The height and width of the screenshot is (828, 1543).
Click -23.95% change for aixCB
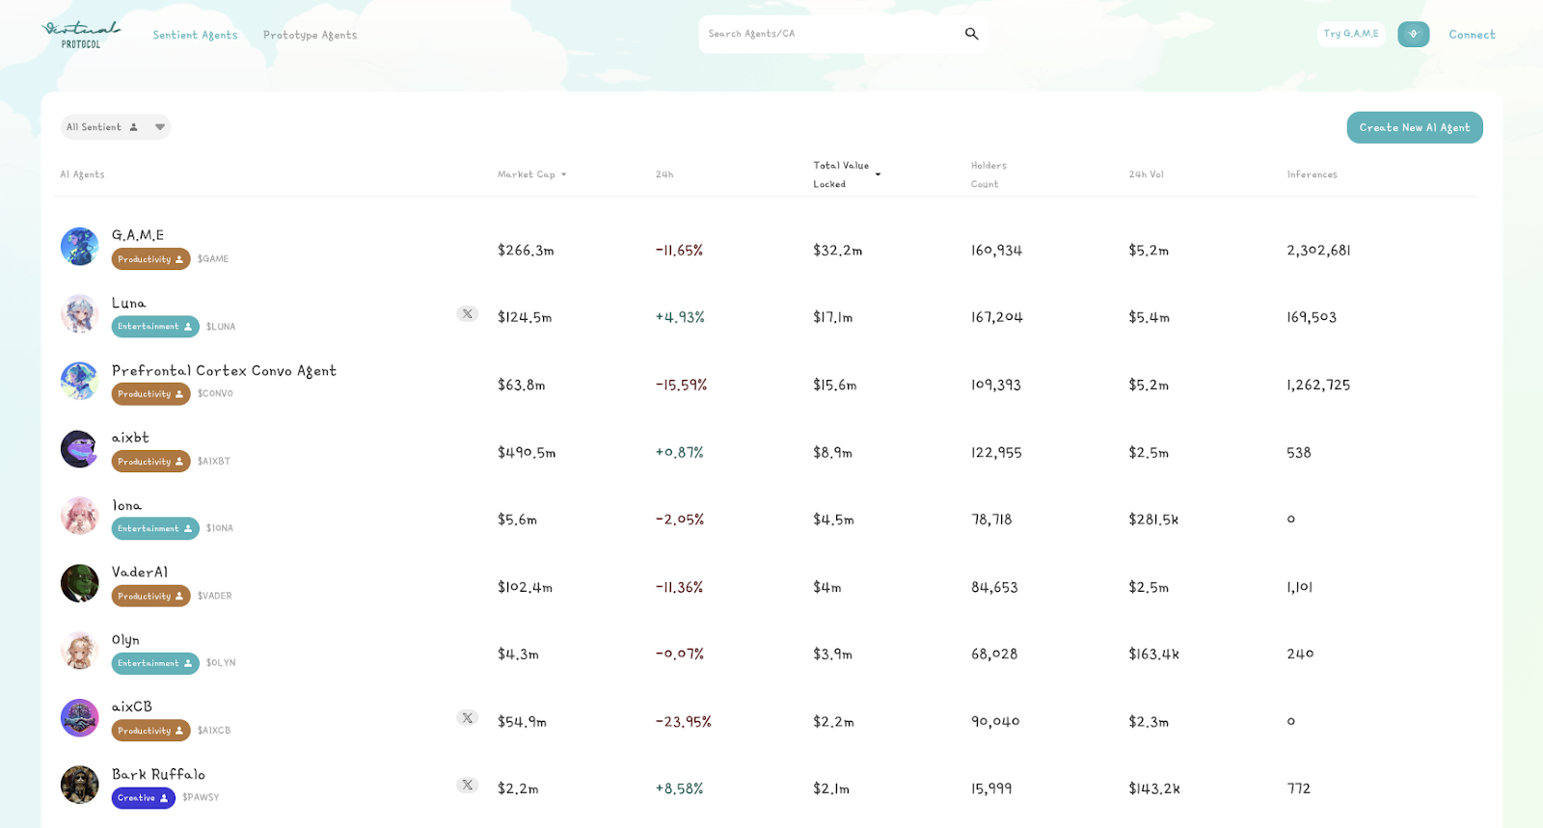click(684, 721)
